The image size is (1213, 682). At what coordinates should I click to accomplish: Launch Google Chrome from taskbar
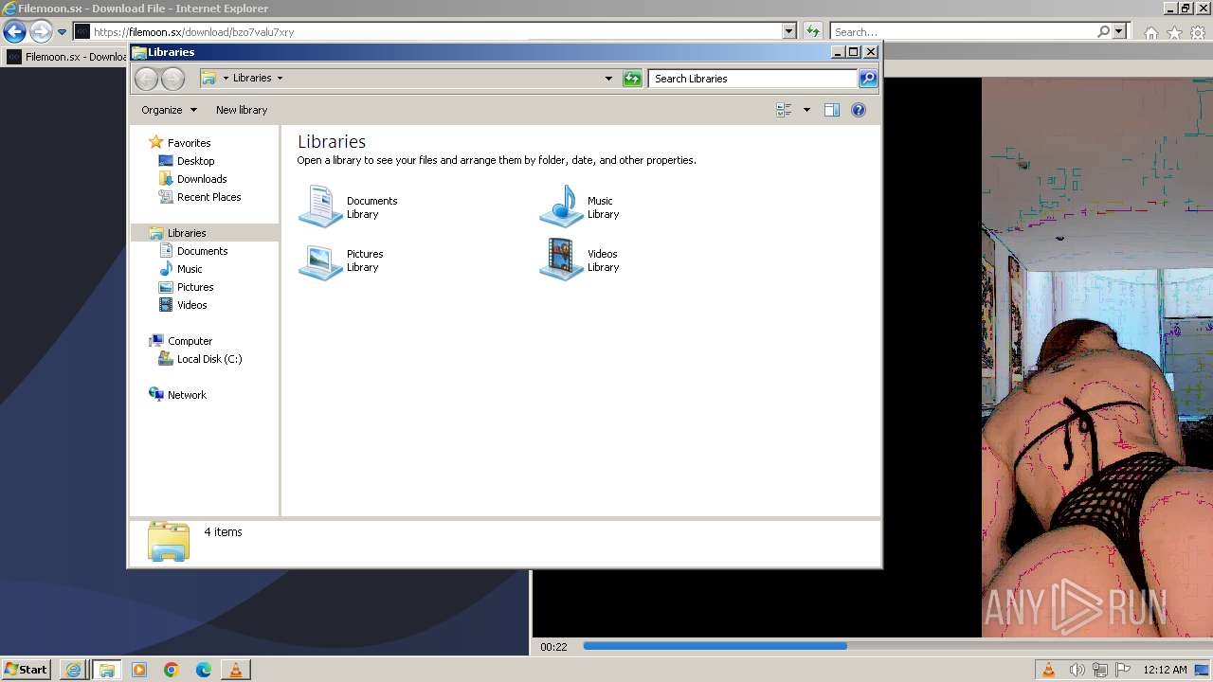(x=172, y=670)
